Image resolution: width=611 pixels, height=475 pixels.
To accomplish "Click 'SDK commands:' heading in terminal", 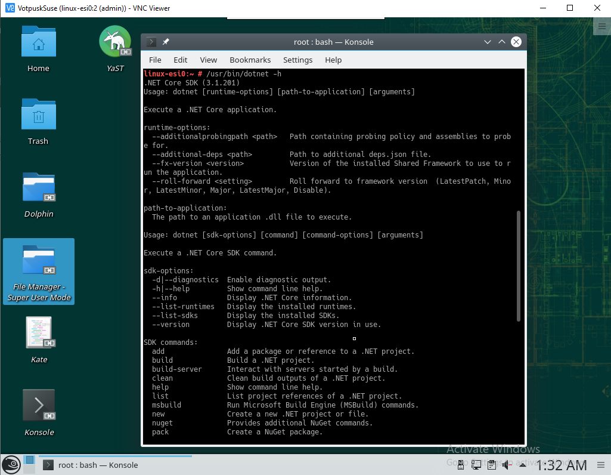I will pyautogui.click(x=170, y=342).
